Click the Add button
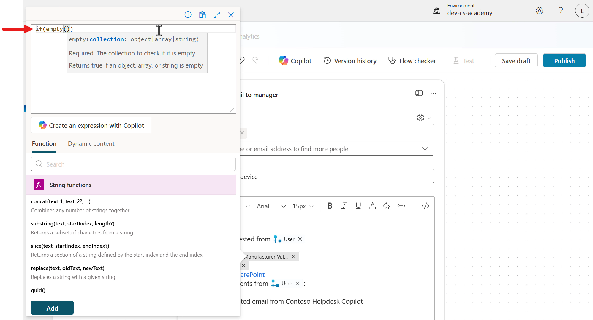The height and width of the screenshot is (320, 593). [52, 308]
